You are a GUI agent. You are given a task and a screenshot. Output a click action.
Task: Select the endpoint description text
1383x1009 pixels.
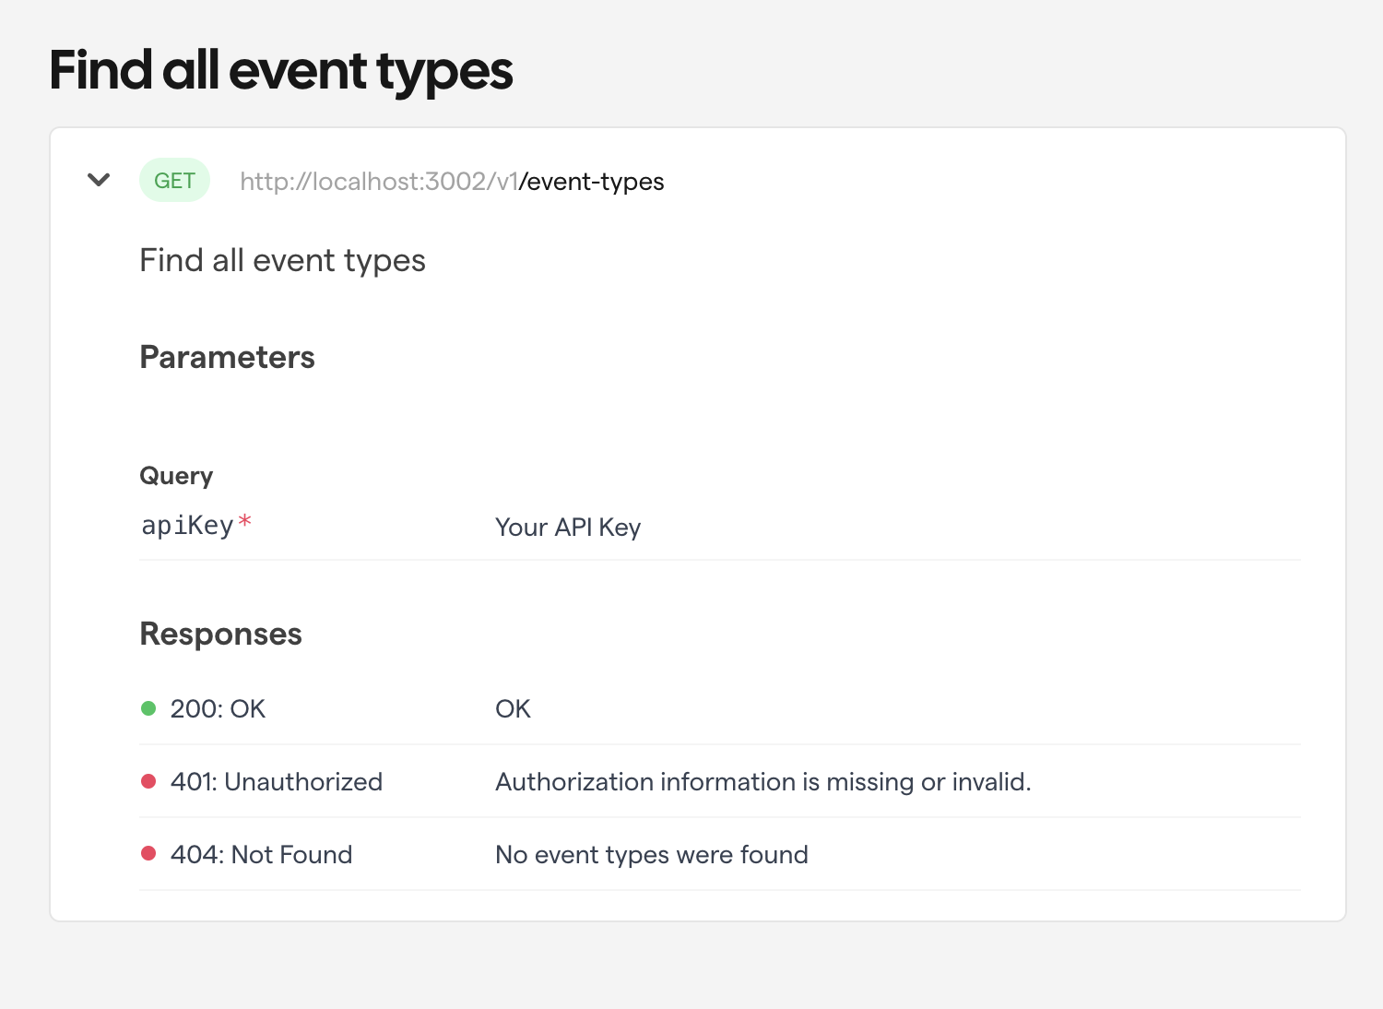[x=282, y=261]
